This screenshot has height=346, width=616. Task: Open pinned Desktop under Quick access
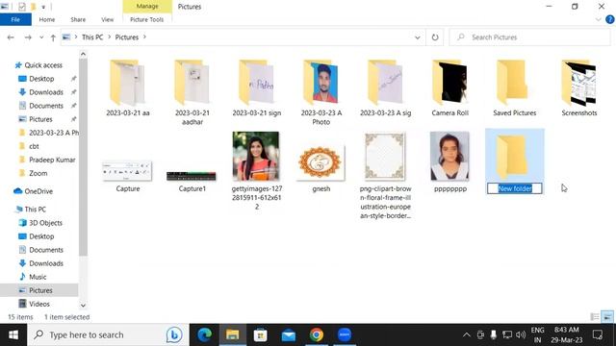coord(41,79)
